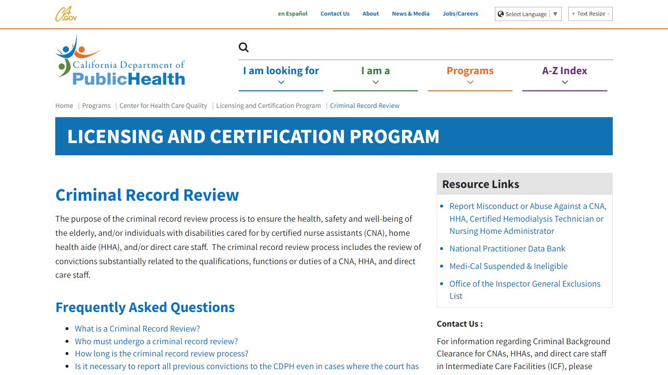Open Jobs/Careers page

[461, 14]
